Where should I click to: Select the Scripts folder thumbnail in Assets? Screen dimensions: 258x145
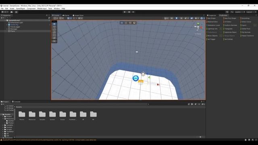point(63,116)
